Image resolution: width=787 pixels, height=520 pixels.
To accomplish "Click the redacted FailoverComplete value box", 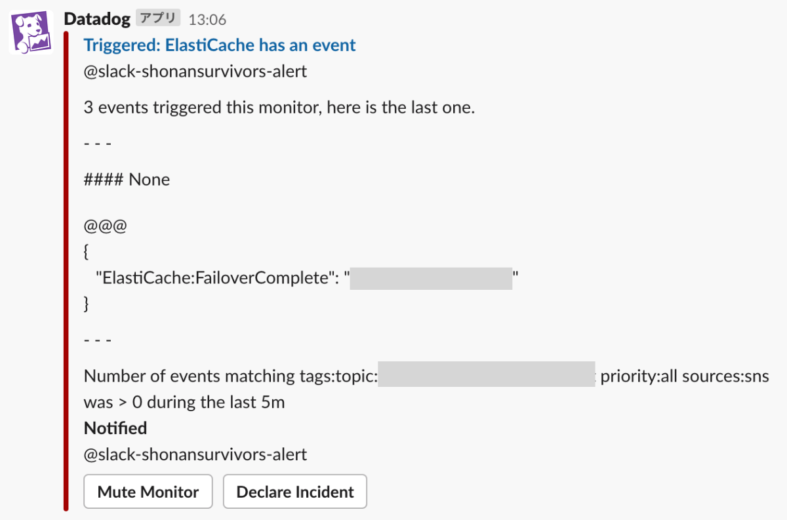I will click(431, 279).
